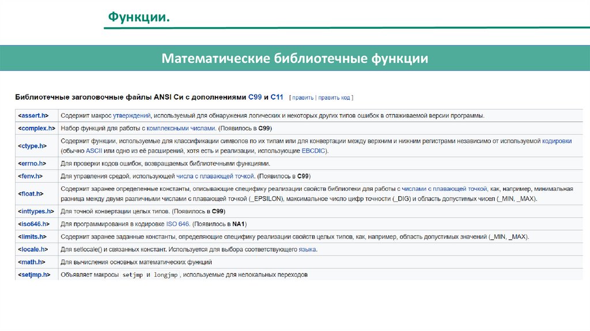The image size is (590, 331).
Task: Open the <iso646.h> header link
Action: pyautogui.click(x=33, y=224)
